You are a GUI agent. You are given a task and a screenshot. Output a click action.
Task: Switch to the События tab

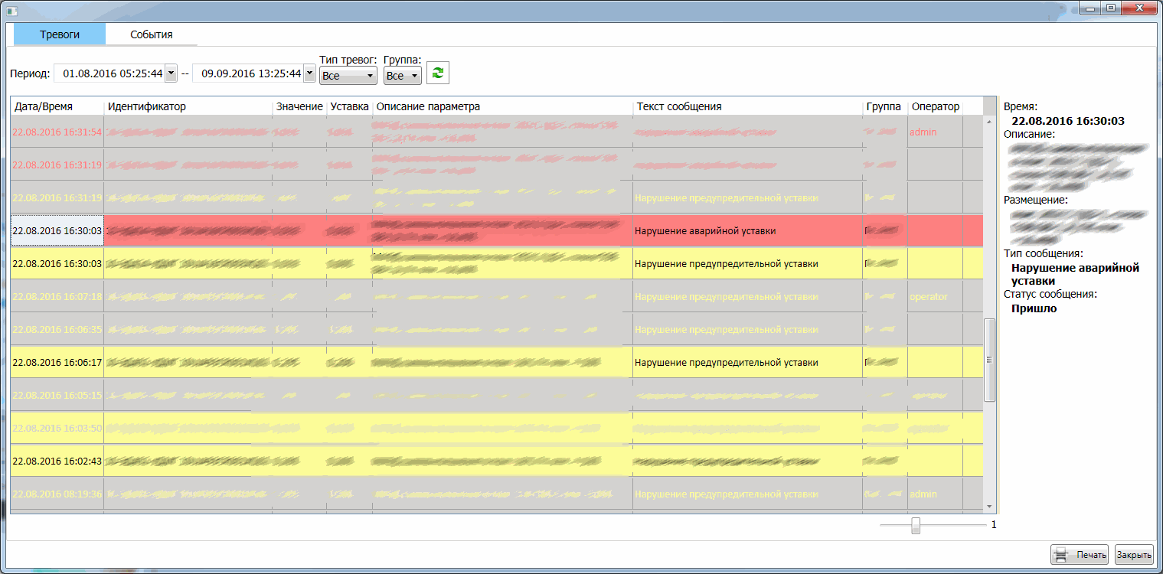coord(152,34)
